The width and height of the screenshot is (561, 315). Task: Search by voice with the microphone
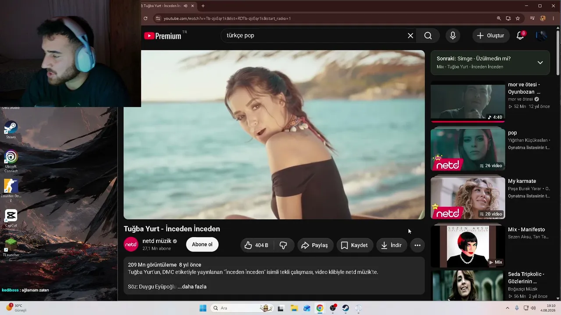coord(453,35)
